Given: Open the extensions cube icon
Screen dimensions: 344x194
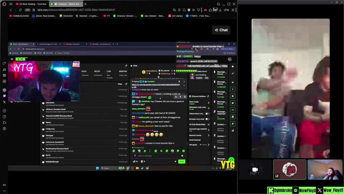Looking at the screenshot, I should tap(210, 10).
